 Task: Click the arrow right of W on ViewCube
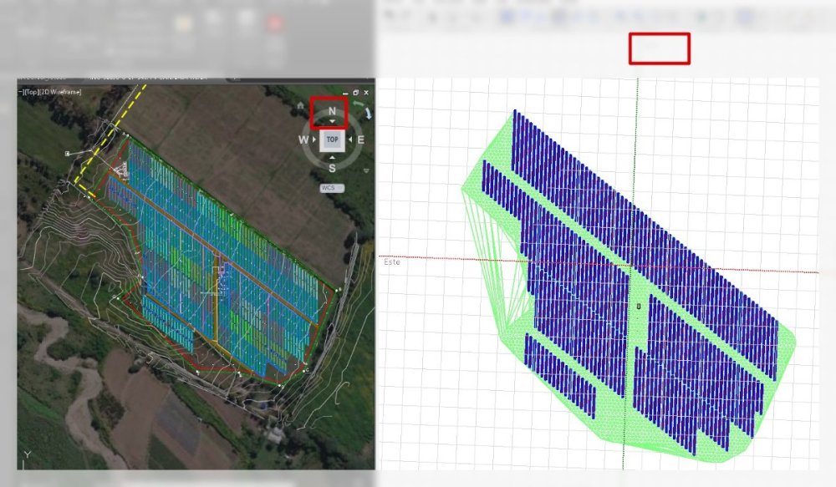click(x=316, y=140)
